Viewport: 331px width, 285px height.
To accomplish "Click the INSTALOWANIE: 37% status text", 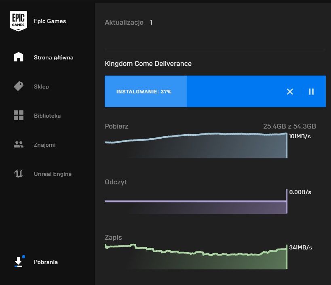I will click(144, 92).
